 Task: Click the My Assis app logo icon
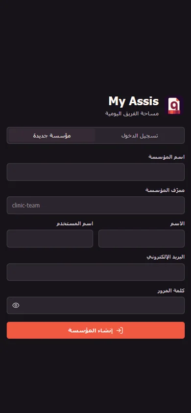[174, 105]
